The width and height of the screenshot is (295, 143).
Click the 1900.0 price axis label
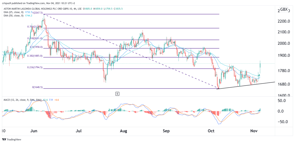(x=284, y=56)
